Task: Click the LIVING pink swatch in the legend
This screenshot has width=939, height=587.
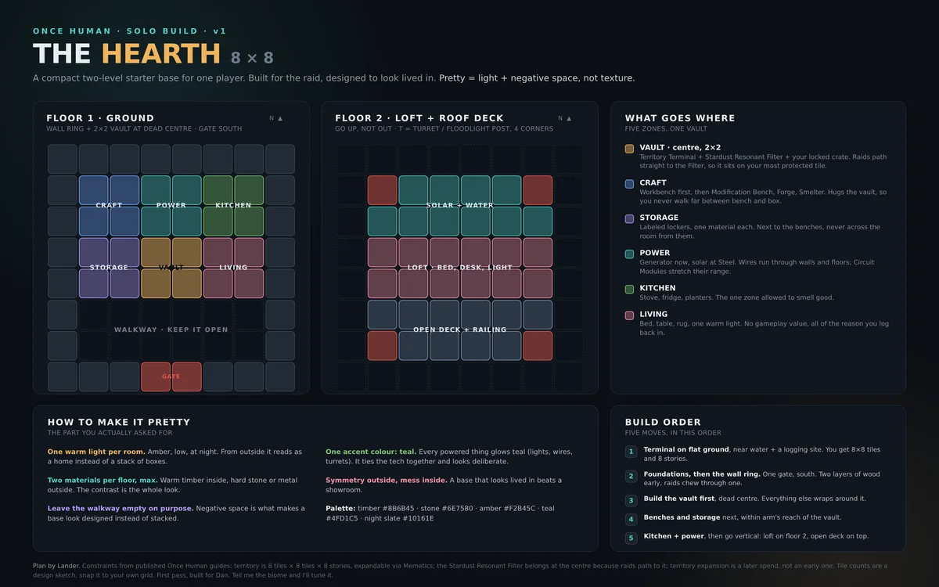Action: (629, 315)
